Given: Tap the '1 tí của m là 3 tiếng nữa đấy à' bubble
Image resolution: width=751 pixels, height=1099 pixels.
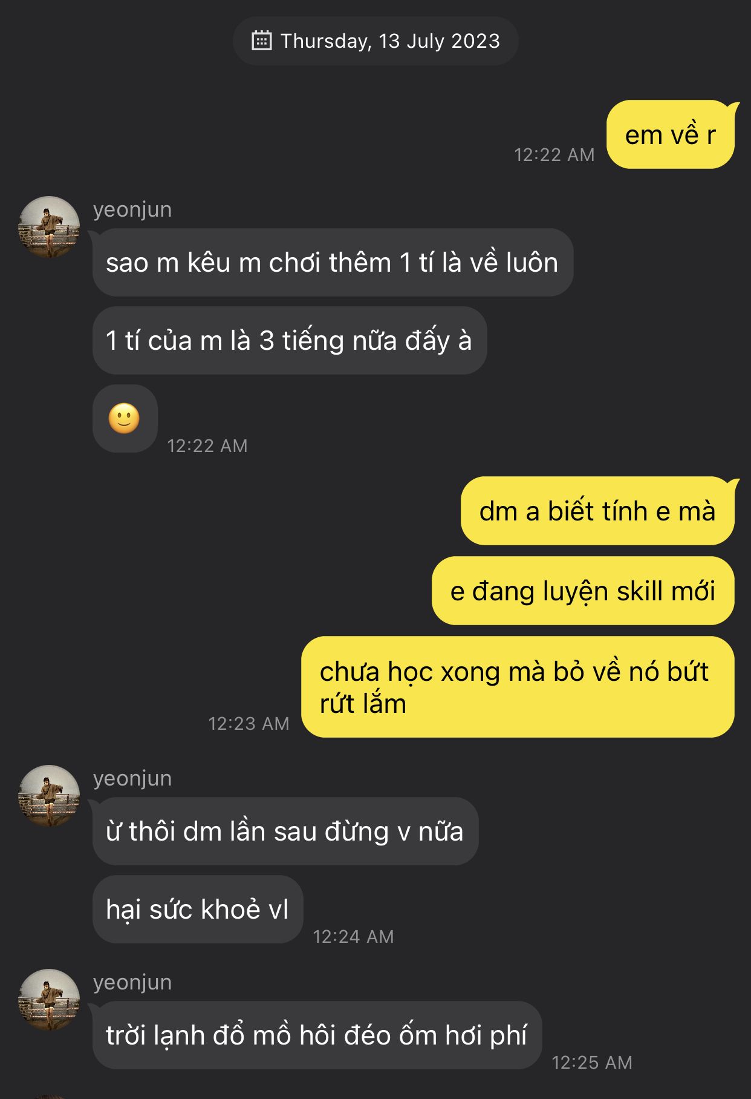Looking at the screenshot, I should pyautogui.click(x=289, y=341).
